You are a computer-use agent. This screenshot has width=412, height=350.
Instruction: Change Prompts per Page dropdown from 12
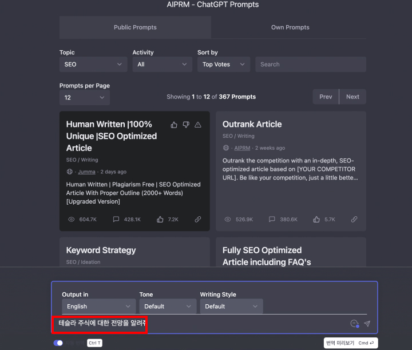point(85,98)
